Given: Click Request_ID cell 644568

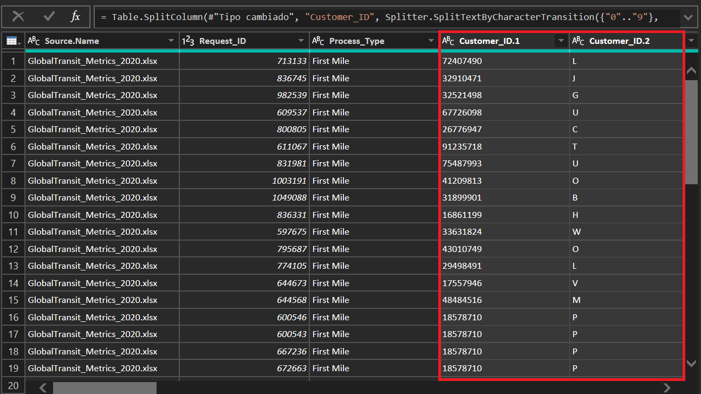Looking at the screenshot, I should 244,300.
